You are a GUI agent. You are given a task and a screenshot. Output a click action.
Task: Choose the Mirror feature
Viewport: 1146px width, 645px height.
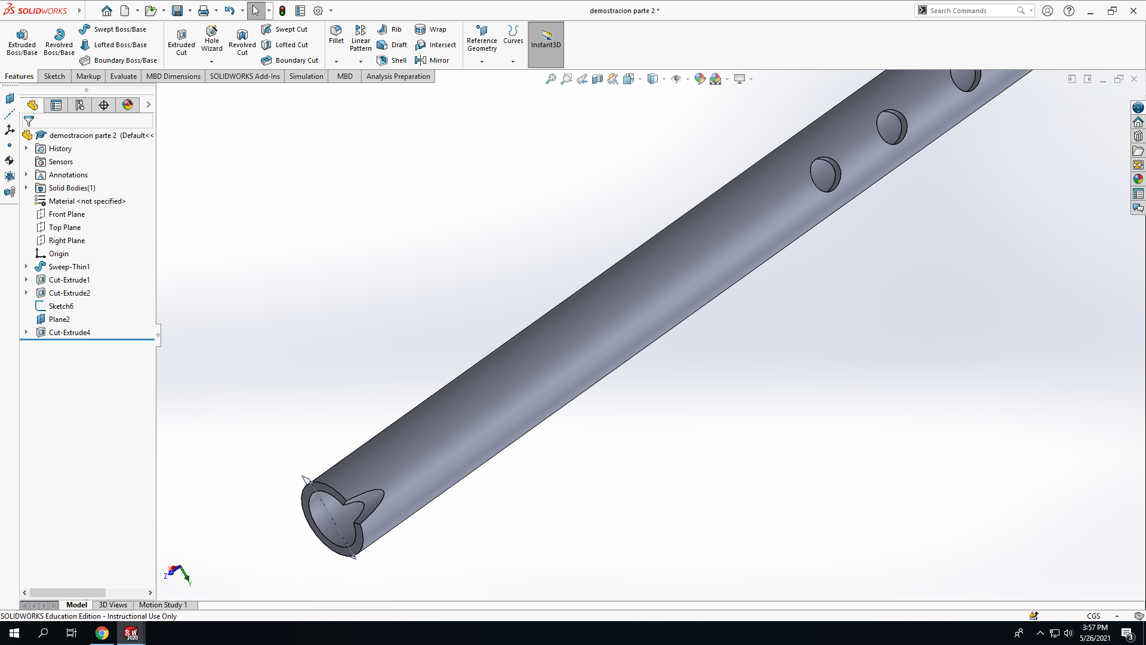click(432, 60)
